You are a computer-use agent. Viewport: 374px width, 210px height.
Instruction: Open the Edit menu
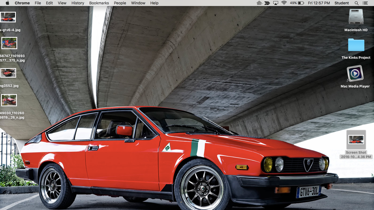coord(49,3)
